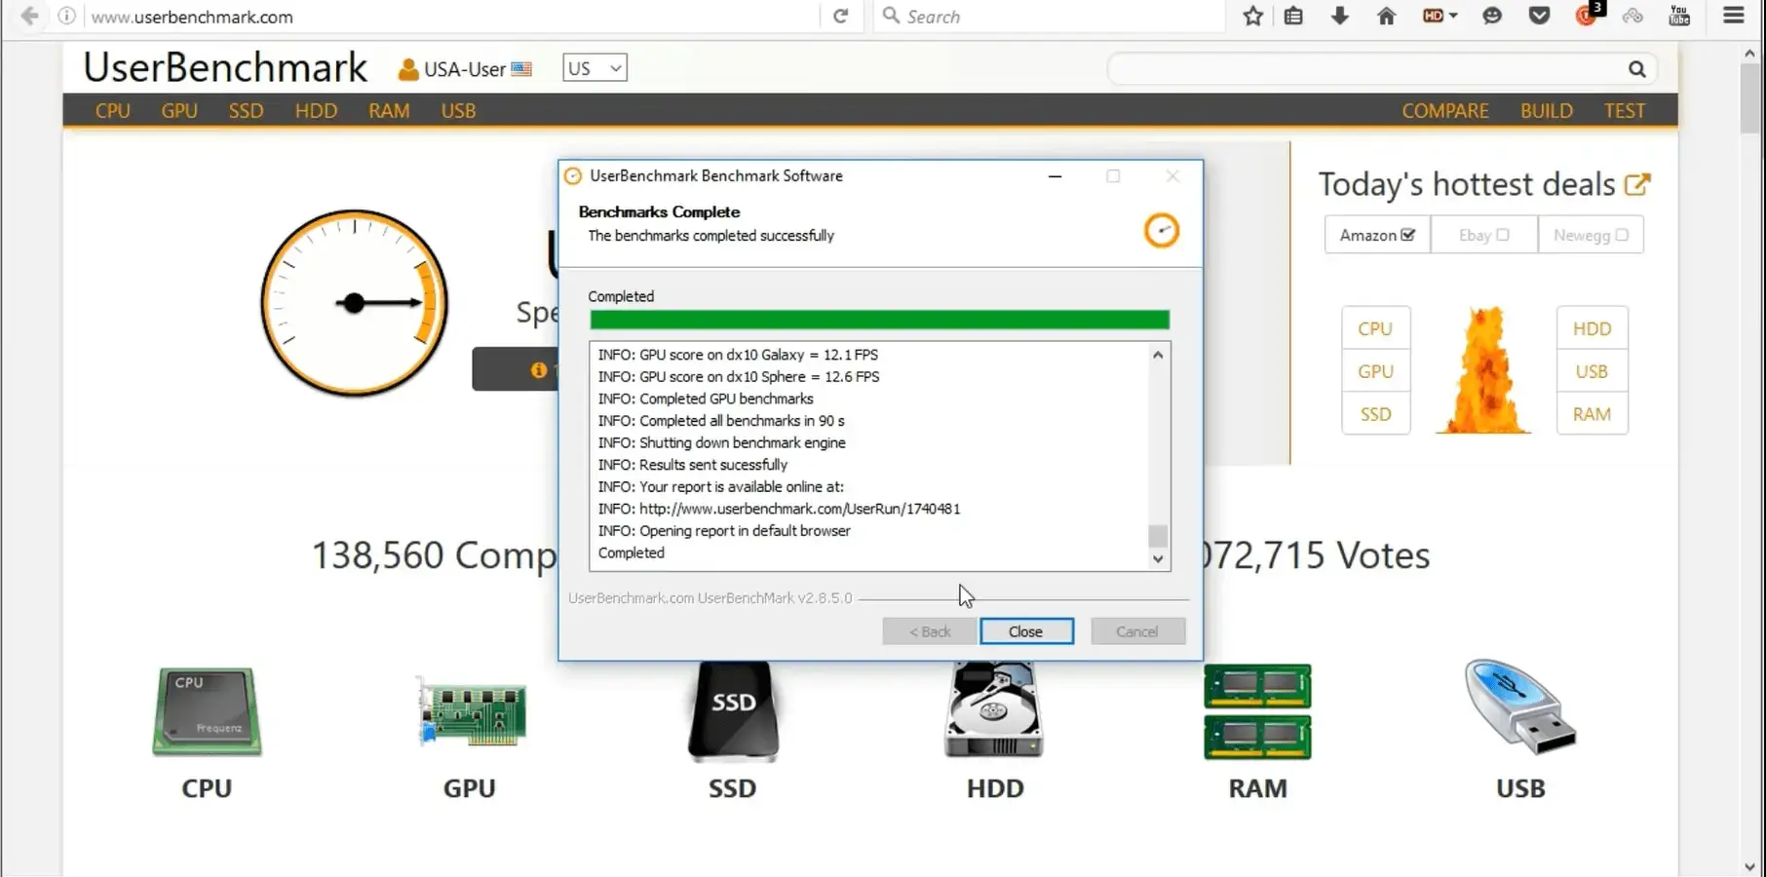
Task: Open the COMPARE nav item
Action: click(x=1445, y=111)
